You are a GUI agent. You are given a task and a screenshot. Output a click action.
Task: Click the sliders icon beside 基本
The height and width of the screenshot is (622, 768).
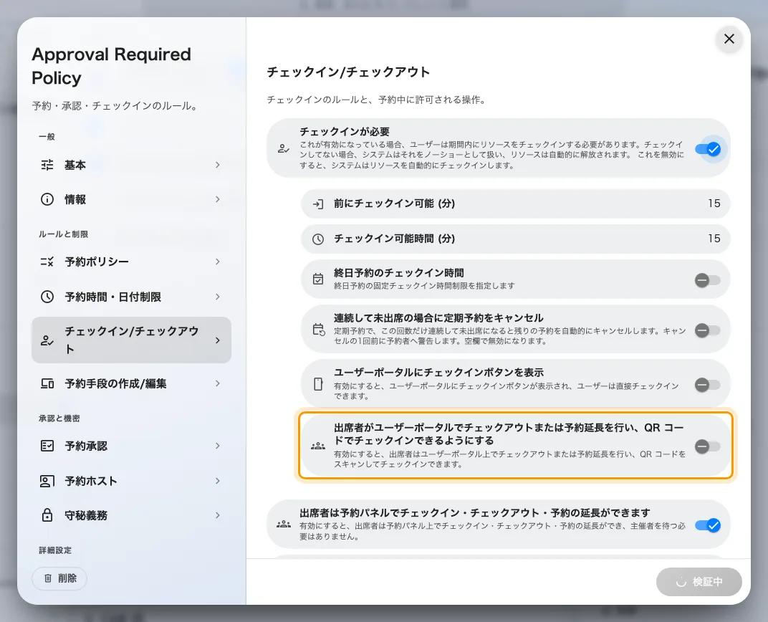pos(47,165)
